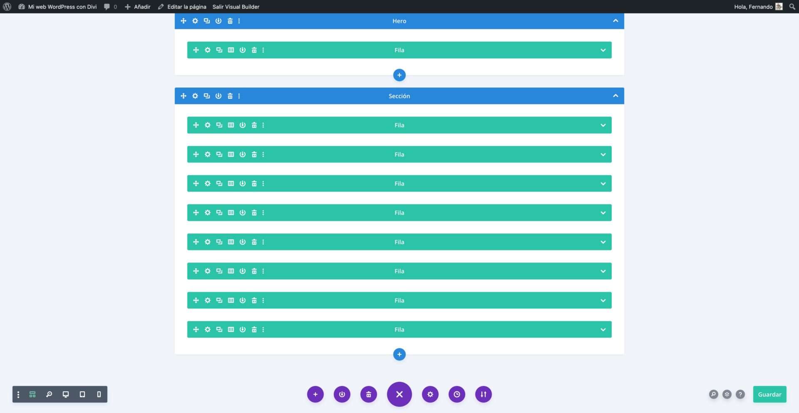Image resolution: width=799 pixels, height=413 pixels.
Task: Switch to wireframe view mode
Action: (x=32, y=394)
